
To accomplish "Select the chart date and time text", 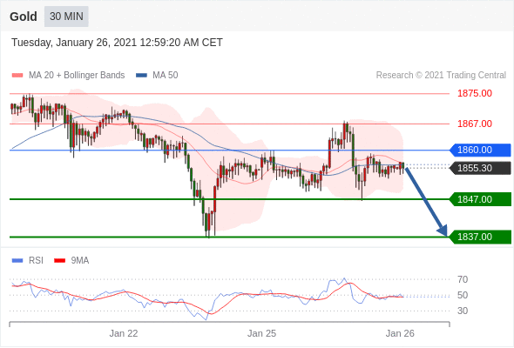I will 117,43.
